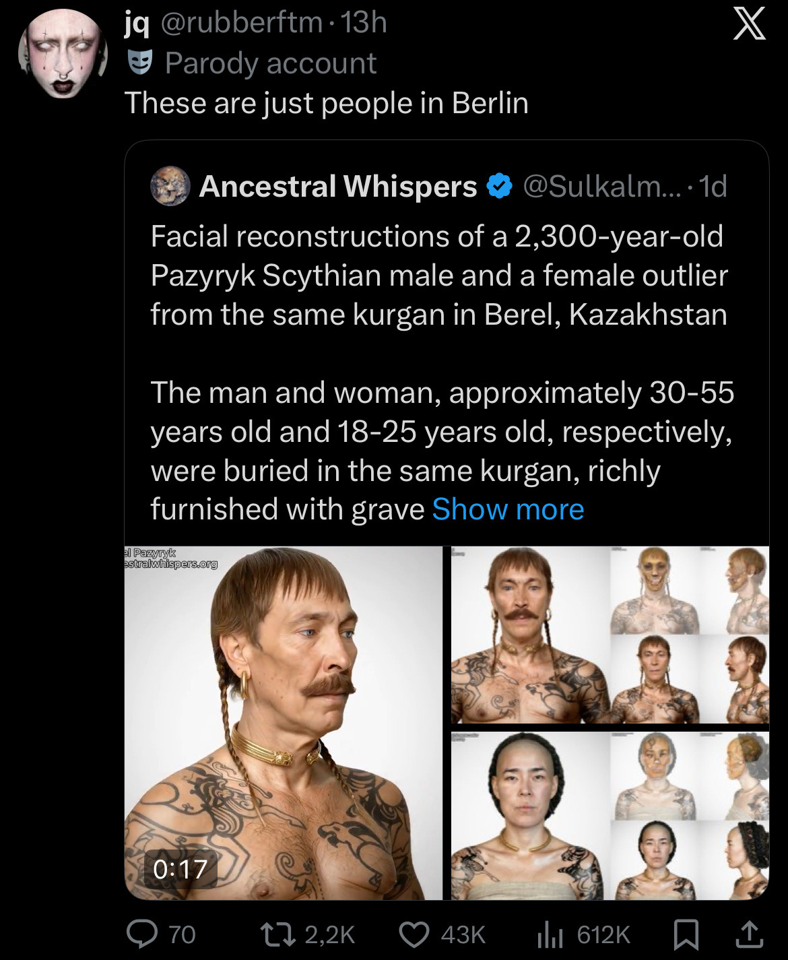This screenshot has height=960, width=788.
Task: Open the female reconstruction image grid thumbnail
Action: tap(610, 815)
